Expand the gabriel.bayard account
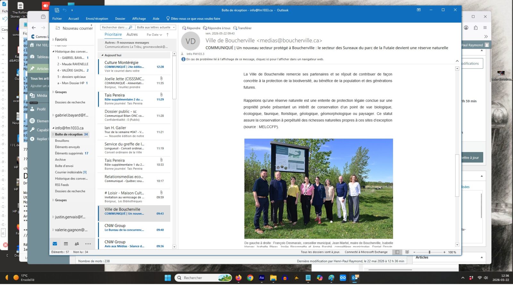Image resolution: width=513 pixels, height=288 pixels. click(53, 115)
